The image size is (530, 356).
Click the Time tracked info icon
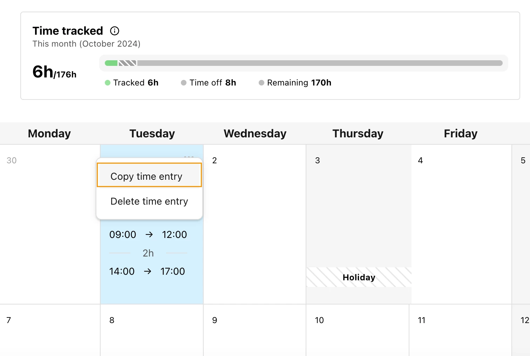click(115, 31)
